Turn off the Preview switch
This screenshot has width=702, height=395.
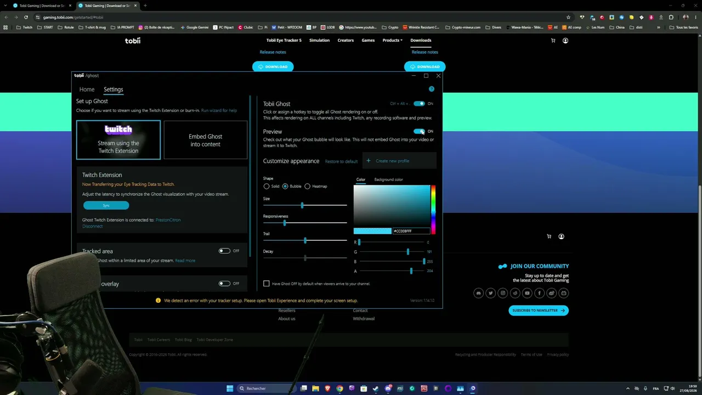point(419,131)
